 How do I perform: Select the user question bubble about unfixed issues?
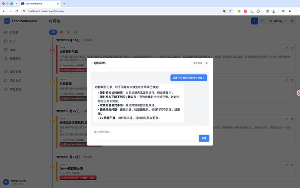pyautogui.click(x=189, y=78)
